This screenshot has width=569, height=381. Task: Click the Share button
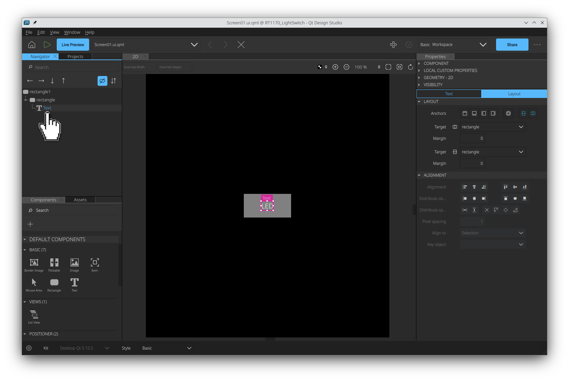[x=512, y=44]
